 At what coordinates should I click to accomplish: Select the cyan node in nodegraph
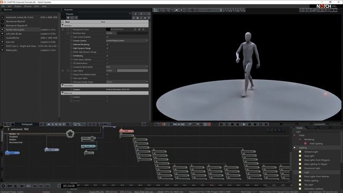[x=88, y=146]
